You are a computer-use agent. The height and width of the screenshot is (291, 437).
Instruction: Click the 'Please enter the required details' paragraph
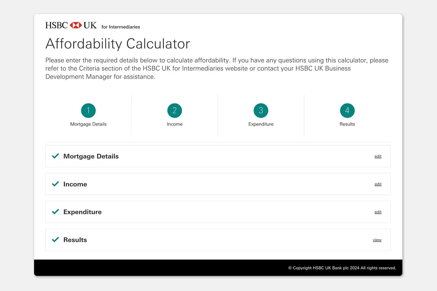coord(217,68)
